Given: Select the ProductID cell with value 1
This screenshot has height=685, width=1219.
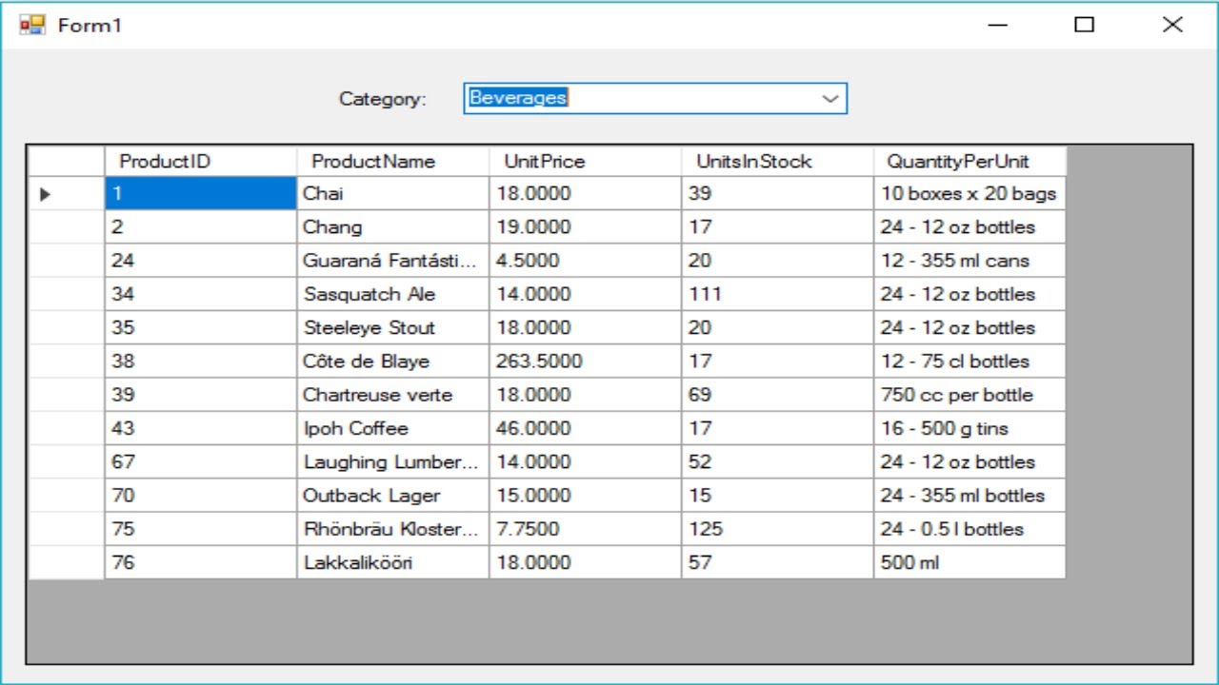Looking at the screenshot, I should pos(201,193).
